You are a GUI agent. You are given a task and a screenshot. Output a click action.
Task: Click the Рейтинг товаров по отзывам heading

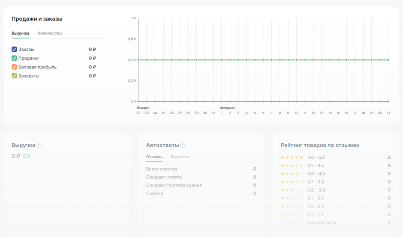(x=320, y=145)
